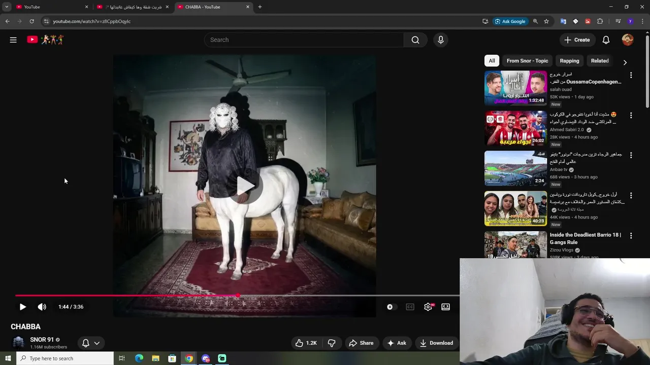Image resolution: width=650 pixels, height=365 pixels.
Task: Open the Chrome three-dot menu
Action: [642, 21]
